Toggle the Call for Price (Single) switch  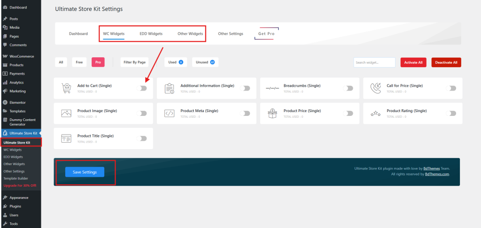(451, 88)
